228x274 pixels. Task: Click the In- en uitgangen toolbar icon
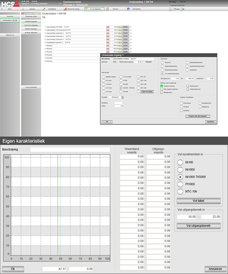pos(86,9)
